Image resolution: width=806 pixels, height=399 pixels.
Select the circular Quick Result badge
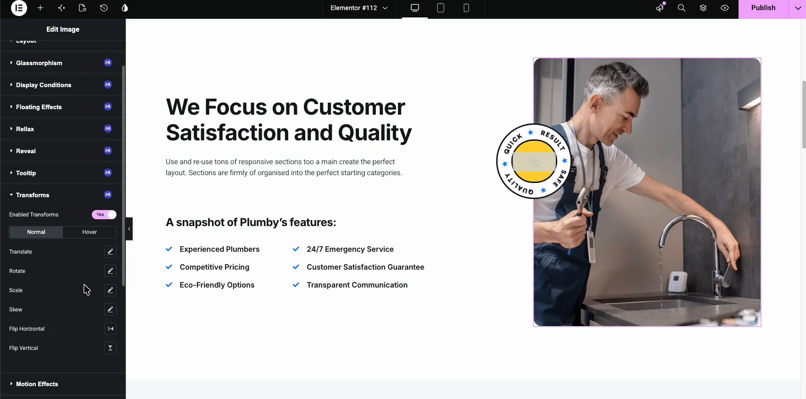(534, 161)
